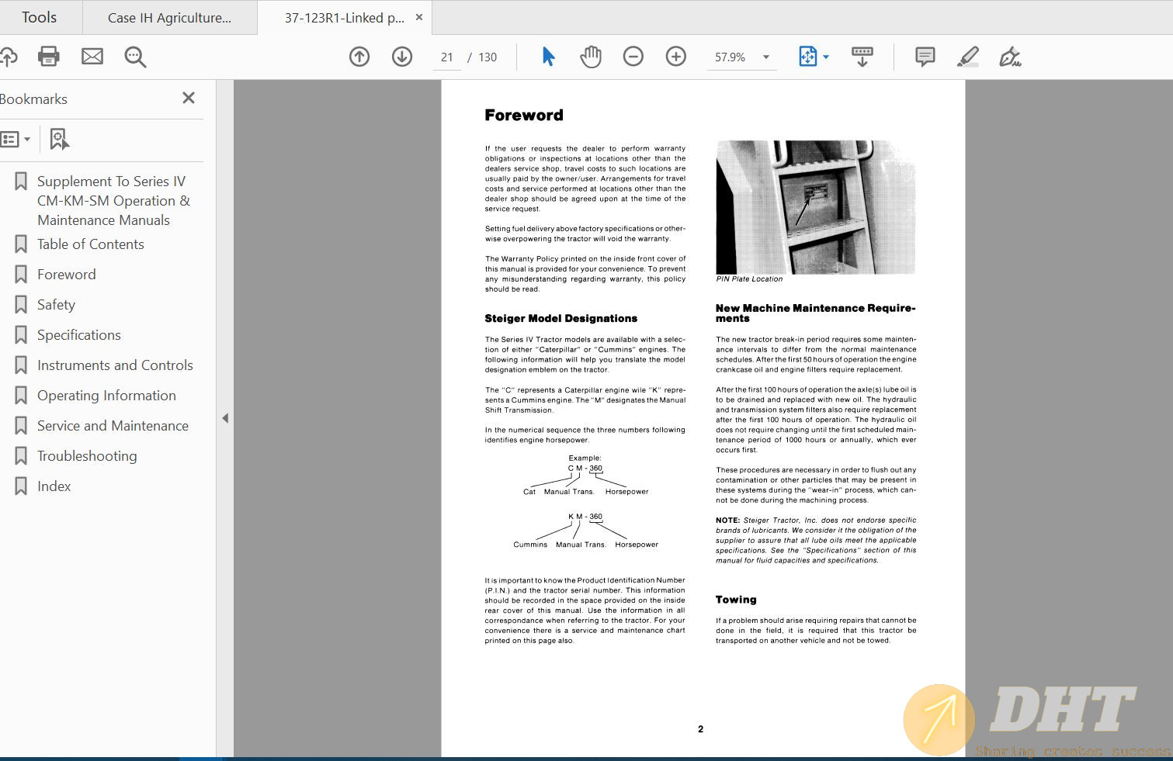This screenshot has height=761, width=1173.
Task: Zoom in with the plus button
Action: pos(676,57)
